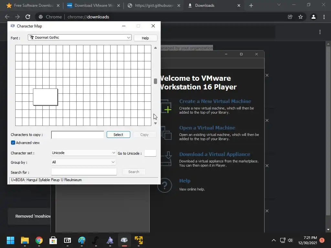This screenshot has width=331, height=248.
Task: Open a new Chrome tab
Action: [251, 5]
